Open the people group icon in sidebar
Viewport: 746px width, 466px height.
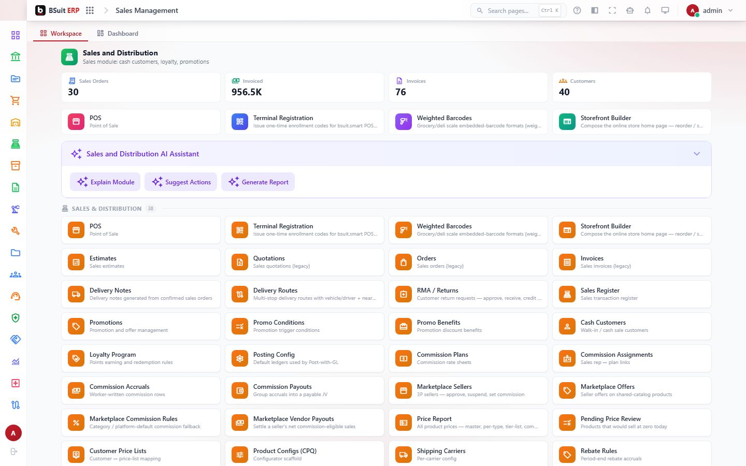pyautogui.click(x=16, y=274)
